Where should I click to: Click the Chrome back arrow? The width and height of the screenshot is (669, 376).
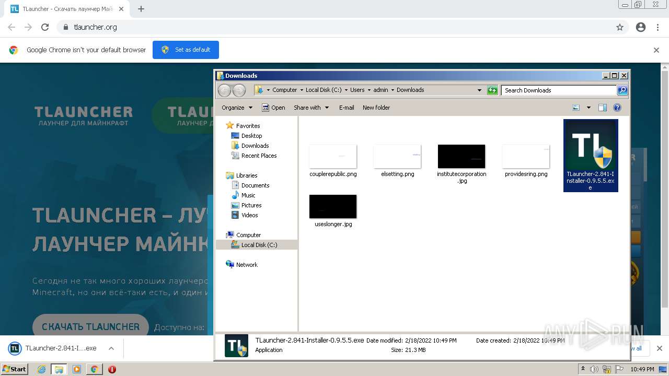click(x=11, y=27)
